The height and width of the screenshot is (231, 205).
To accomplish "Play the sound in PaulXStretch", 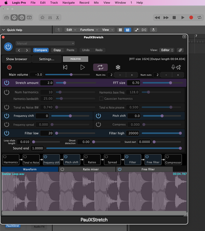I will tap(83, 67).
